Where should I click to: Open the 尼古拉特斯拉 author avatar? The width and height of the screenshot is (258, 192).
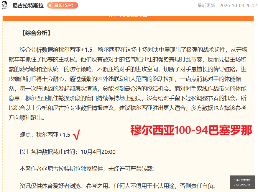pos(4,5)
